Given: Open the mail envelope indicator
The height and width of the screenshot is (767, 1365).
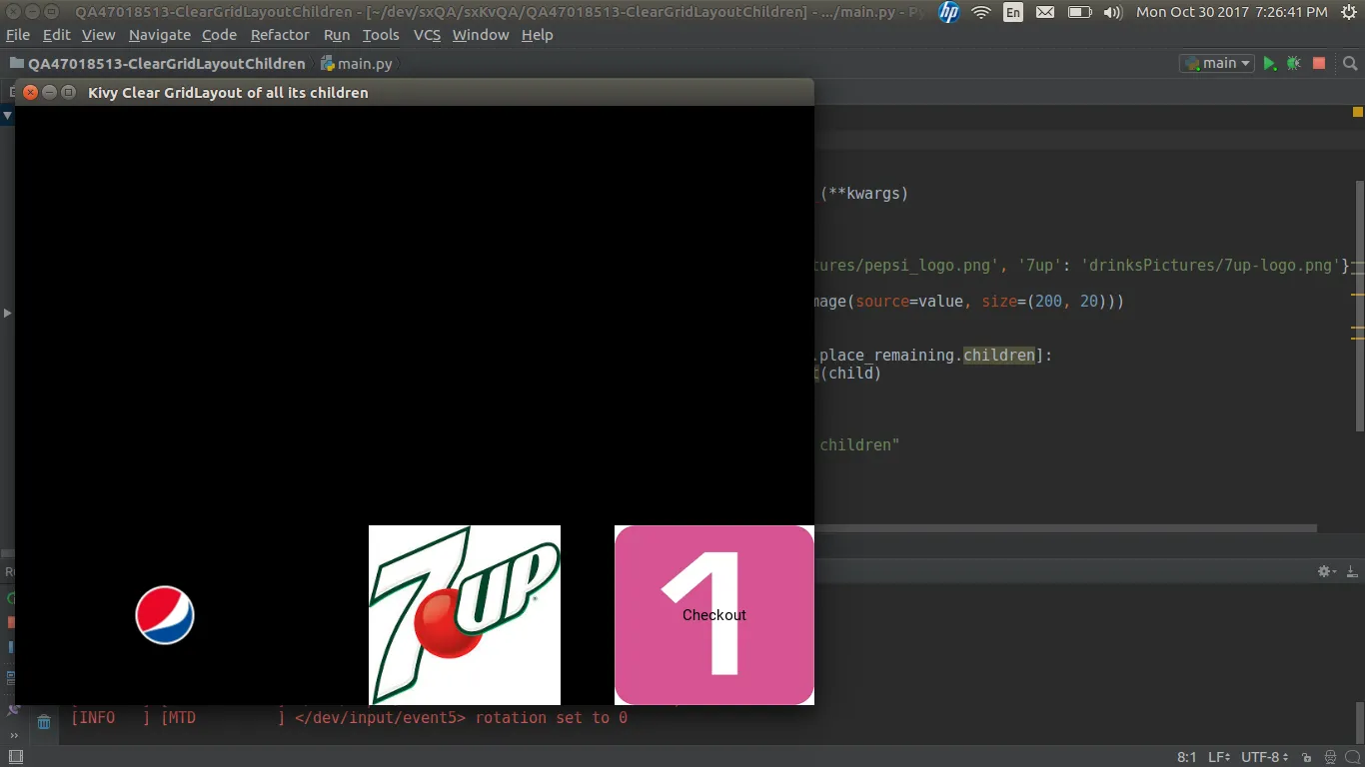Looking at the screenshot, I should pos(1045,12).
